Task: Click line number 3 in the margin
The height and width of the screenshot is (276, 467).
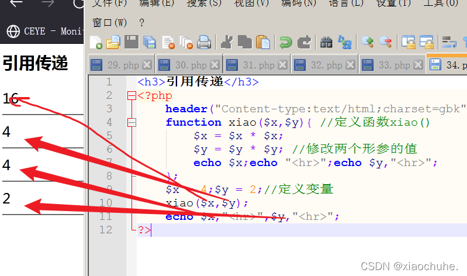Action: click(109, 109)
